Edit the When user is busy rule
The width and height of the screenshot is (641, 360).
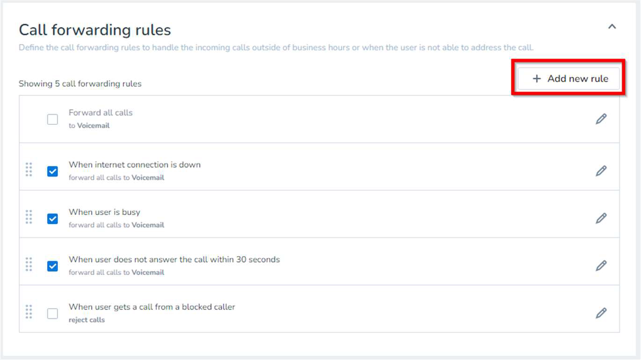coord(601,218)
